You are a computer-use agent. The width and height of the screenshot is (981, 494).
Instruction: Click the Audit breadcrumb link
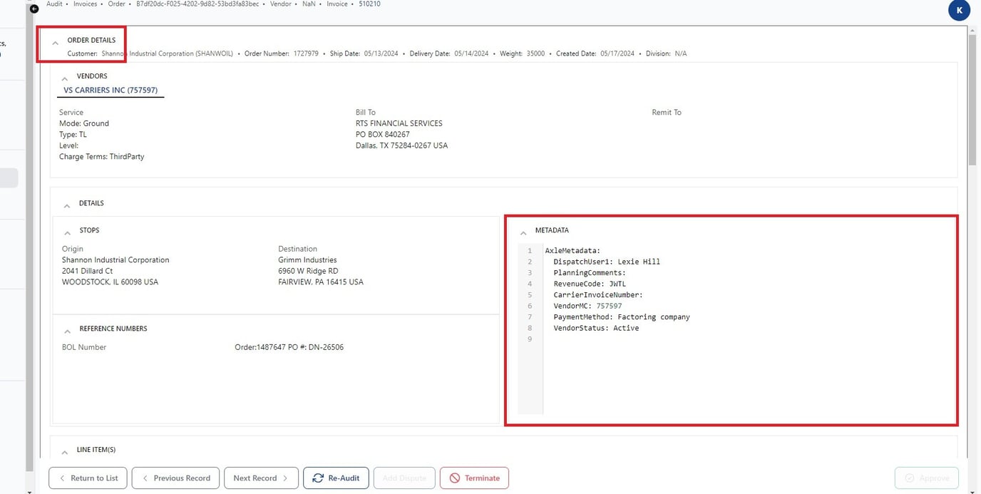pyautogui.click(x=53, y=4)
